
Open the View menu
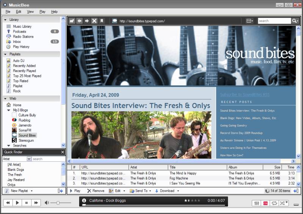pos(30,12)
